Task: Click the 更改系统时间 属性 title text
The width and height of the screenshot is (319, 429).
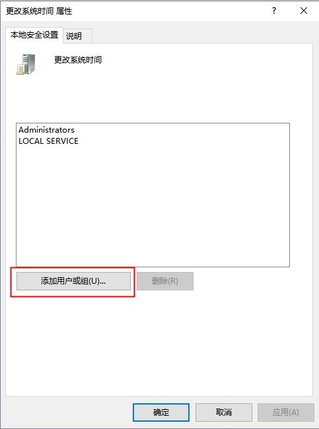Action: 39,11
